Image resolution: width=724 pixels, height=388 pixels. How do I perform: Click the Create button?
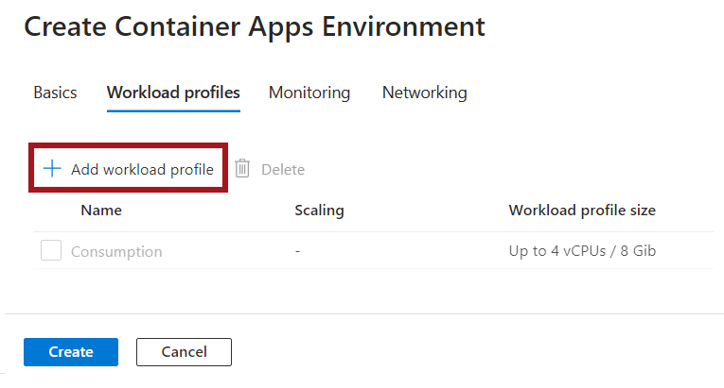click(x=71, y=352)
